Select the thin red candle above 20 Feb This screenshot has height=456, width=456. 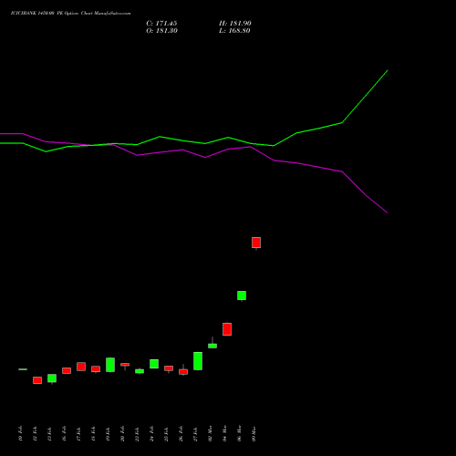click(125, 365)
